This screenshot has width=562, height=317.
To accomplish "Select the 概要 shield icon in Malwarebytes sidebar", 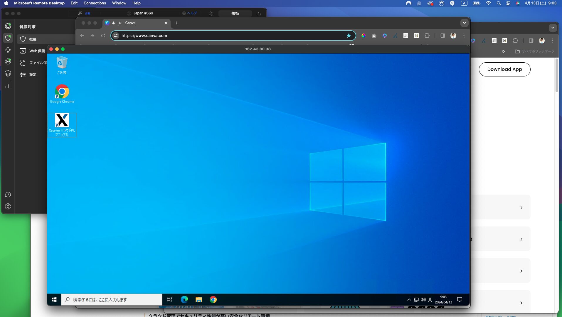I will click(8, 38).
